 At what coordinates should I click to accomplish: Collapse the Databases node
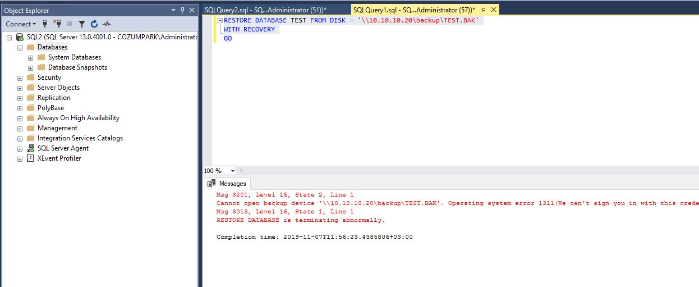[x=20, y=48]
